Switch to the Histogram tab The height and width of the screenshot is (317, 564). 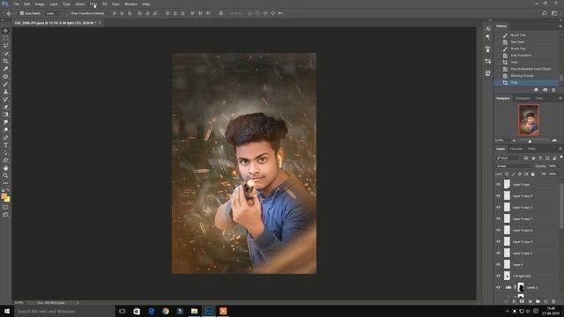point(523,98)
